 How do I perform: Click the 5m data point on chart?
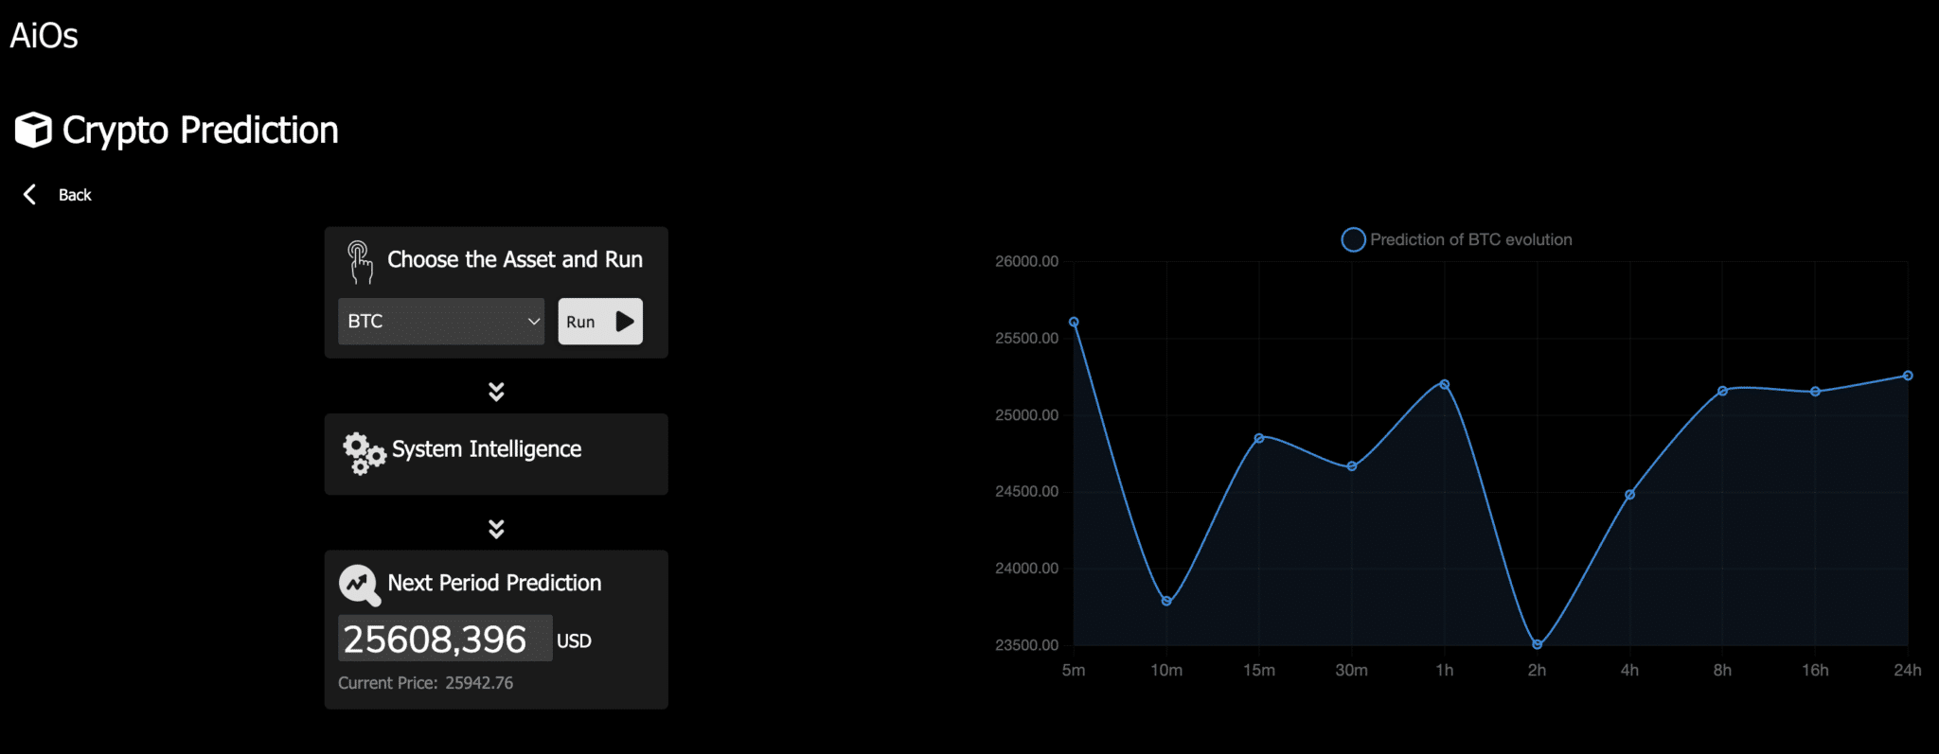[1074, 323]
